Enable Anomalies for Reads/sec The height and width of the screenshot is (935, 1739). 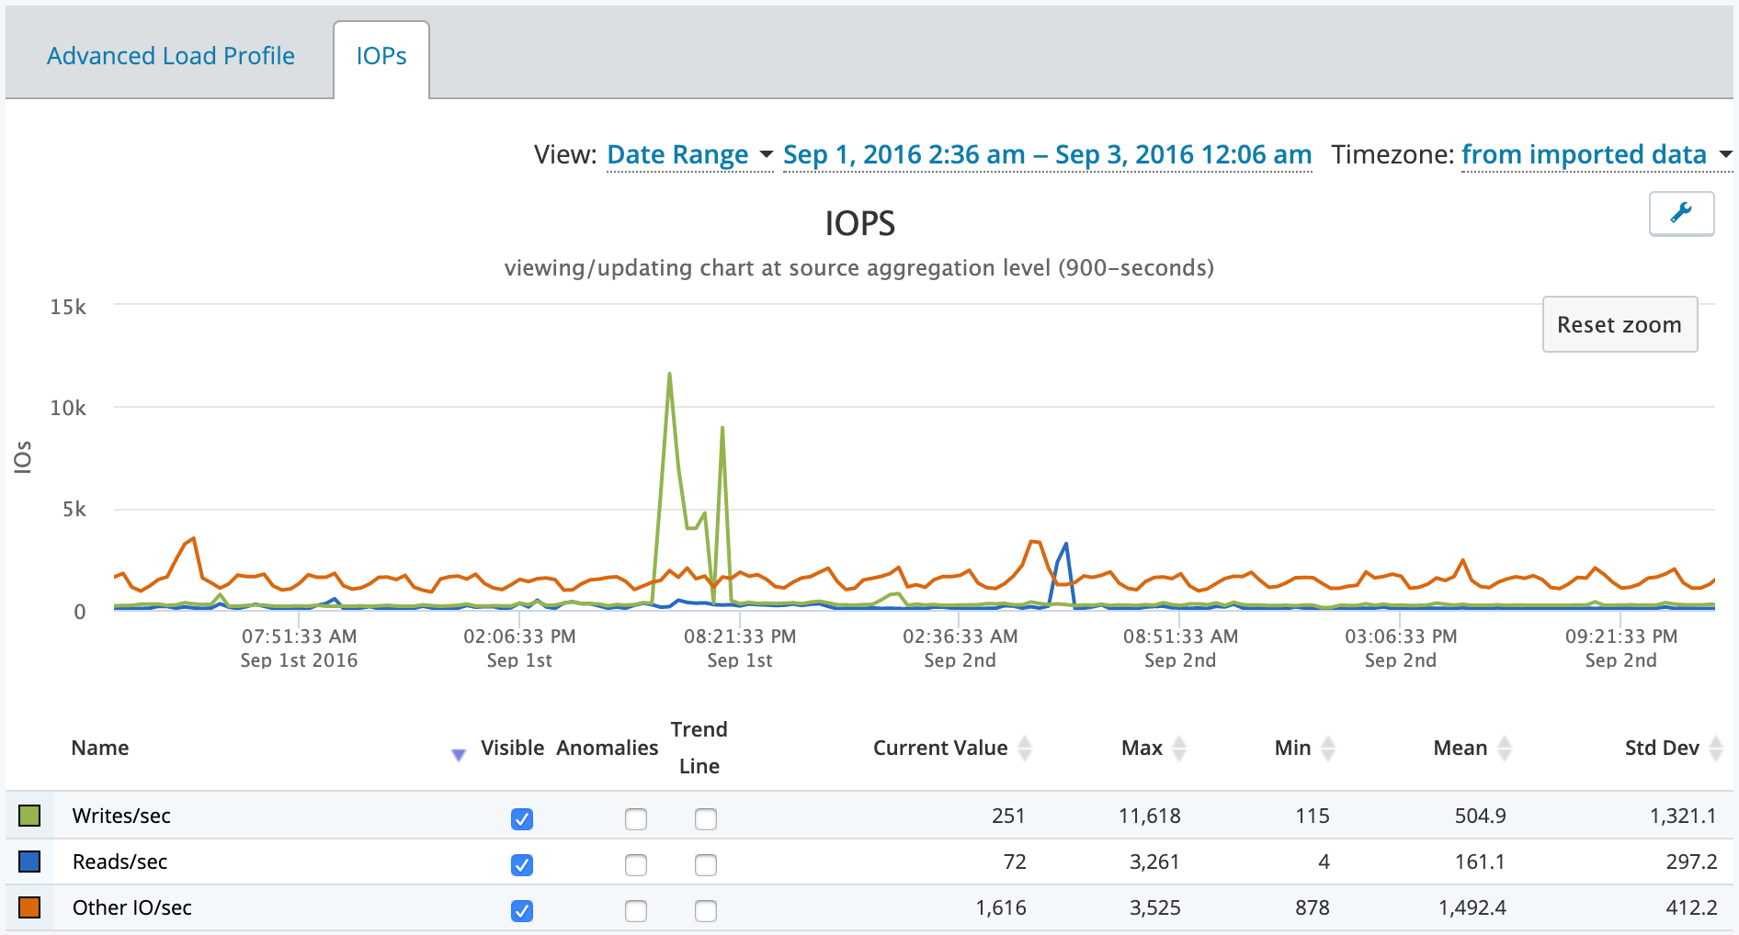tap(636, 864)
